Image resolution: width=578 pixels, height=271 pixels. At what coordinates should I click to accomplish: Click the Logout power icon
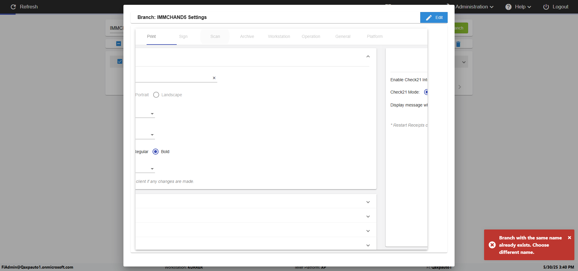coord(546,7)
